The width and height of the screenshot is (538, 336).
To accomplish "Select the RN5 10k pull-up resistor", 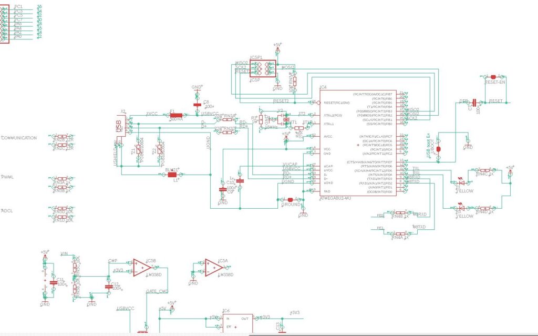I will pos(295,82).
